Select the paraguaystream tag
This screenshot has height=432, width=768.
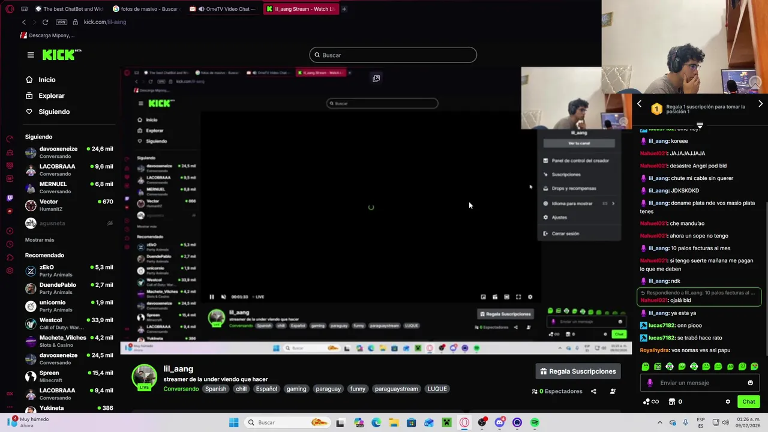tap(397, 389)
